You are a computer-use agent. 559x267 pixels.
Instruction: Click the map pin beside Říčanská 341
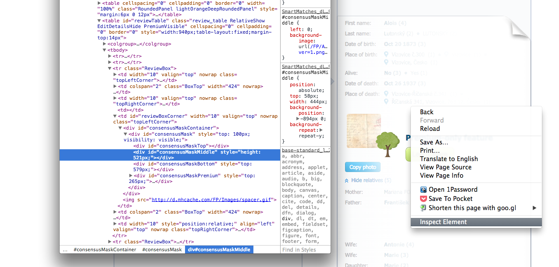pos(387,102)
